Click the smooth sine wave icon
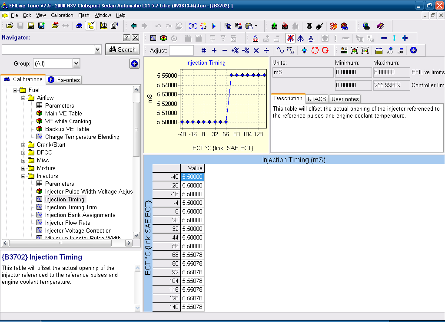 pyautogui.click(x=280, y=50)
